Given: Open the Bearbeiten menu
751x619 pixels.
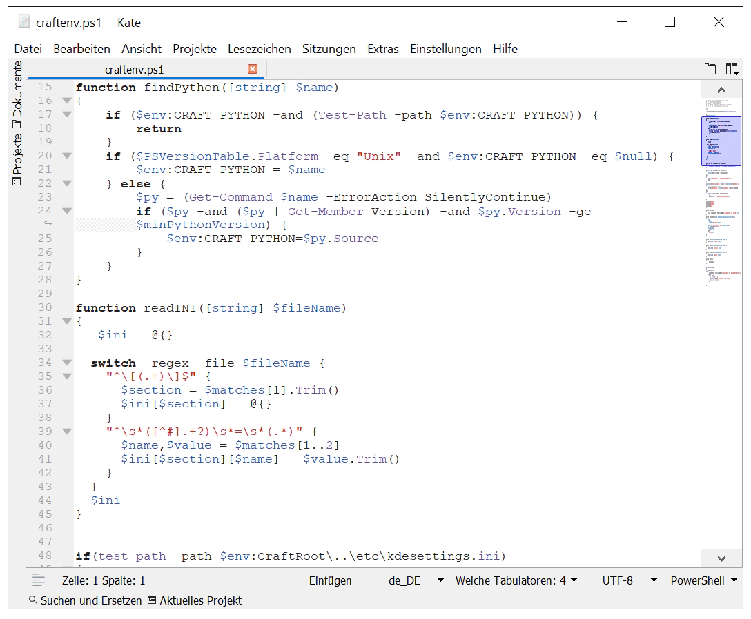Looking at the screenshot, I should coord(81,49).
